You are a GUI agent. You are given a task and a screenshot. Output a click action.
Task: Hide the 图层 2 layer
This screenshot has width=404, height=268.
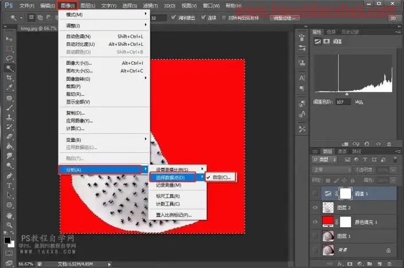pos(315,207)
